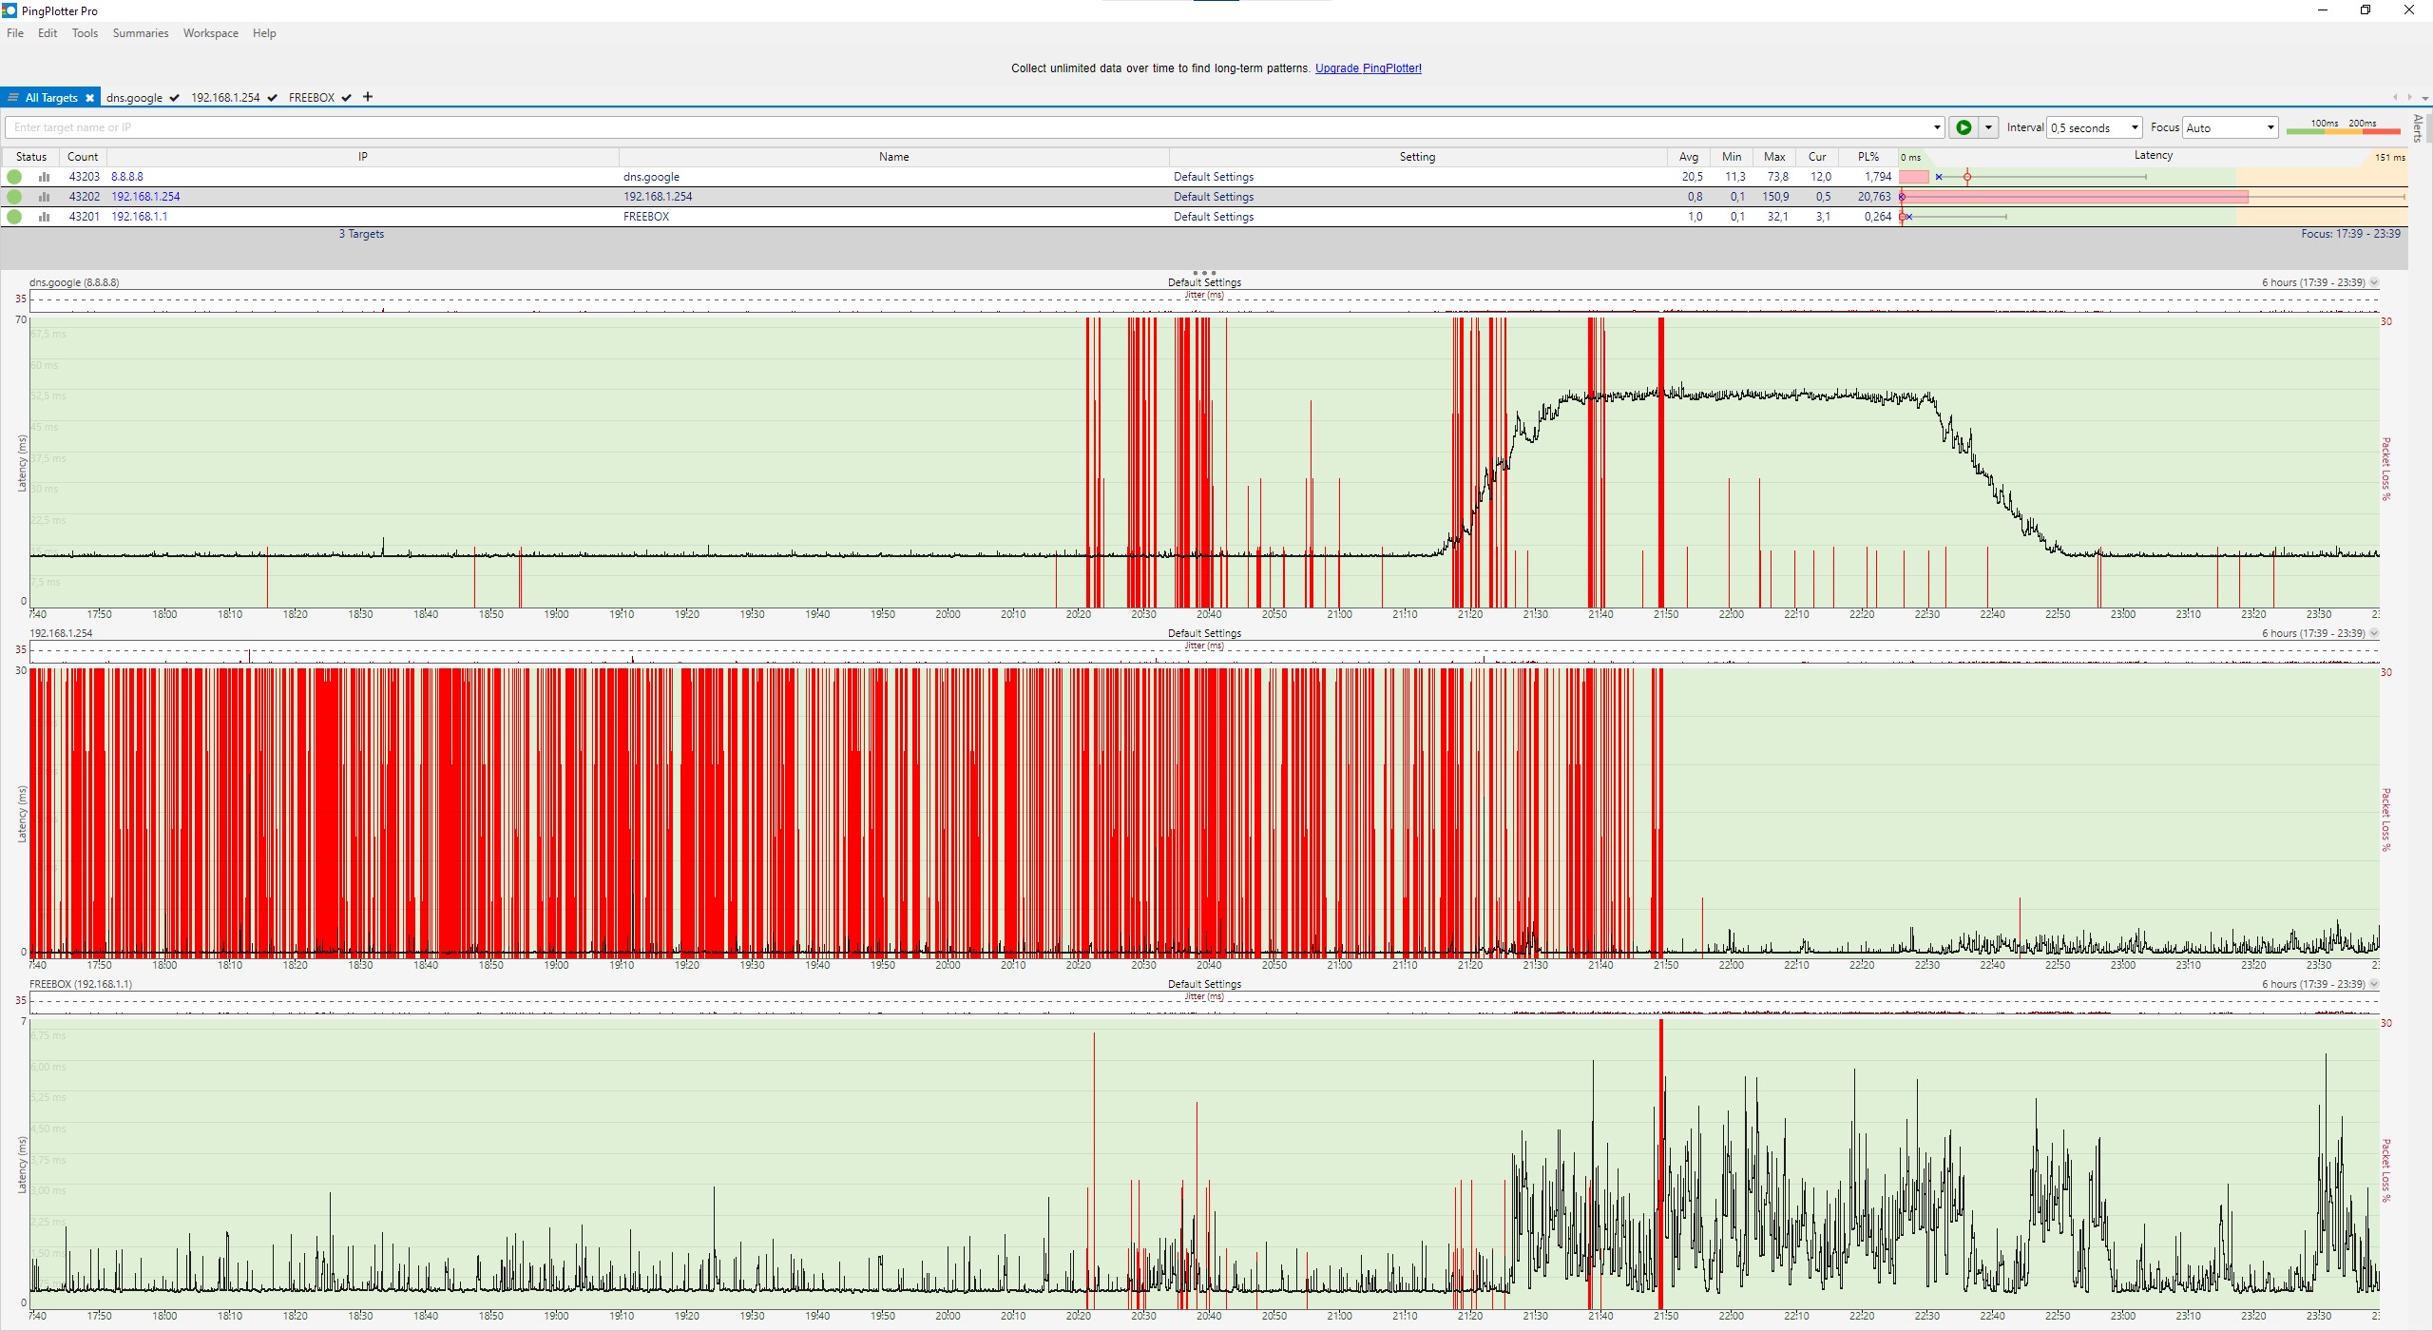Switch to the dns.google tab

pos(134,98)
